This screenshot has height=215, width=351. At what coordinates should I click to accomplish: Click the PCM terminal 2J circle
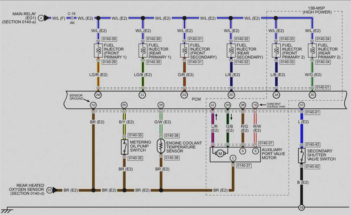click(142, 95)
